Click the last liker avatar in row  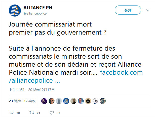103,101
